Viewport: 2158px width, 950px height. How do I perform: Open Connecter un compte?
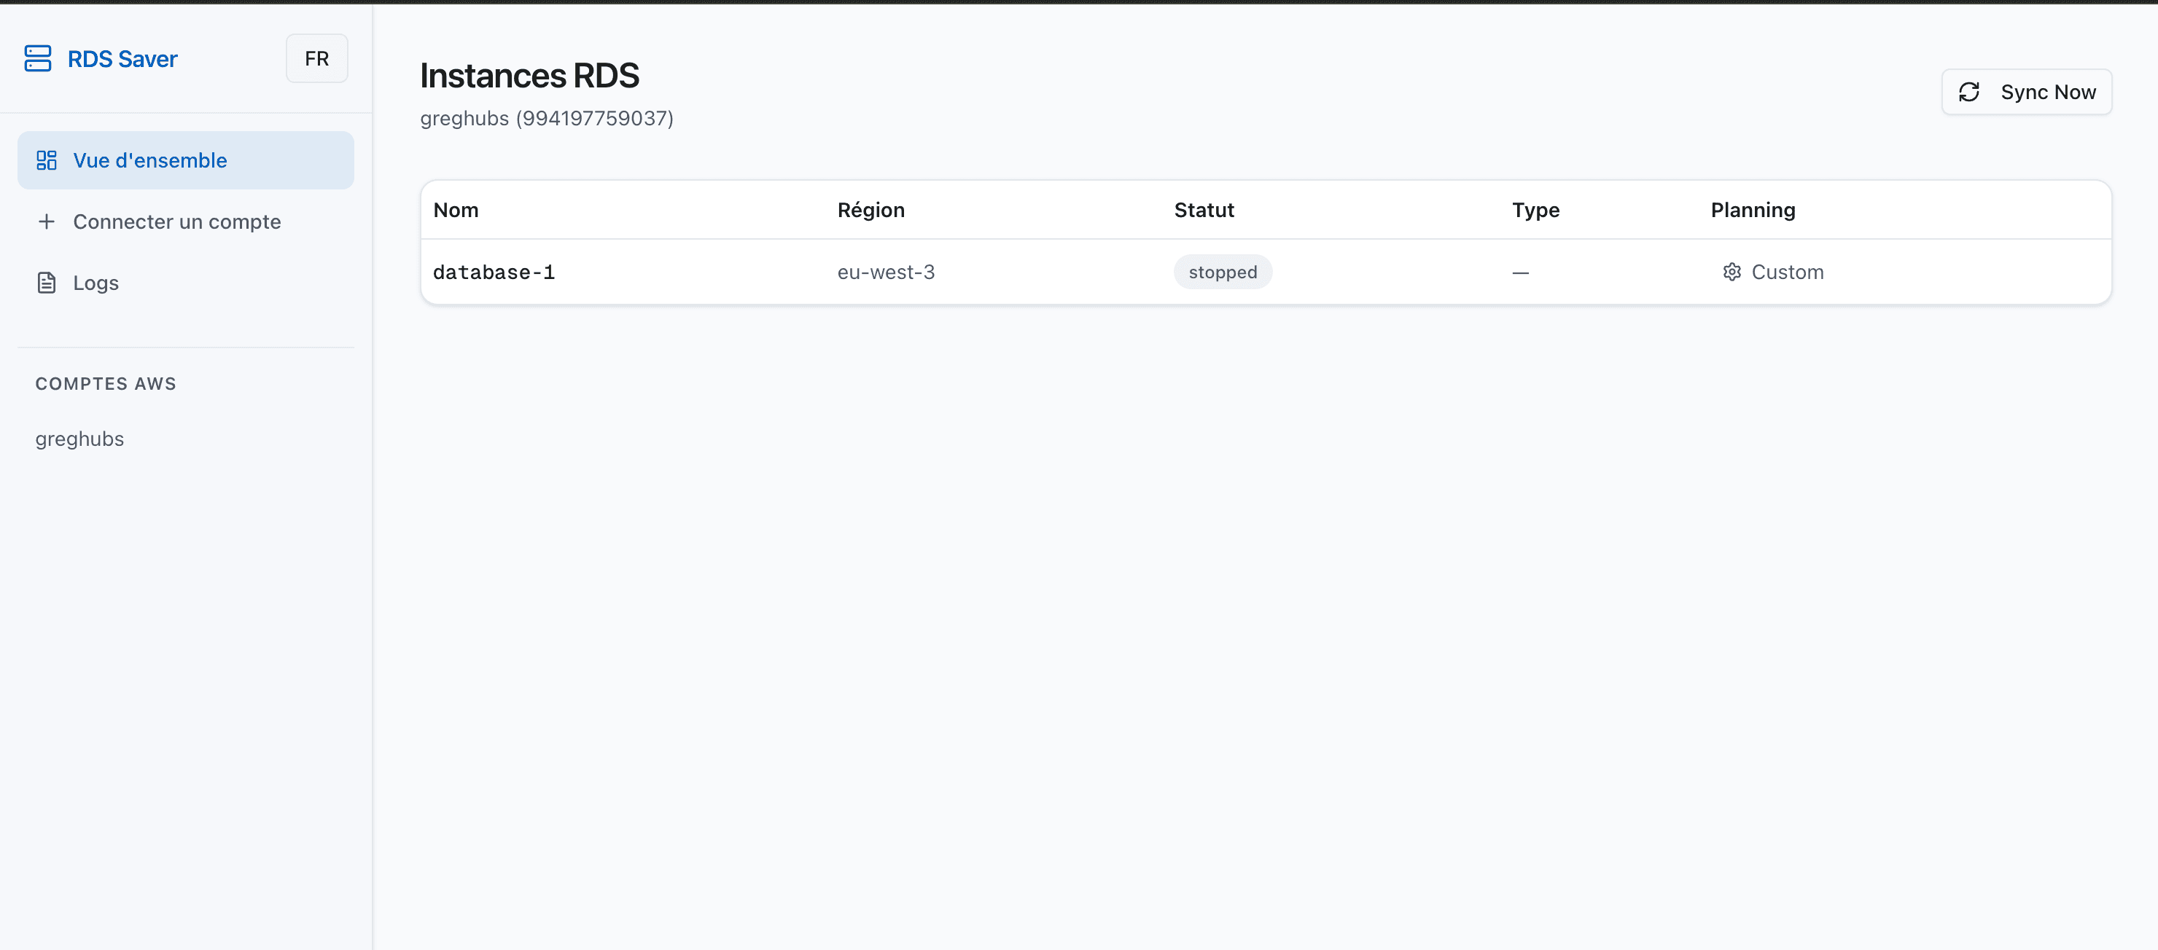[x=186, y=221]
